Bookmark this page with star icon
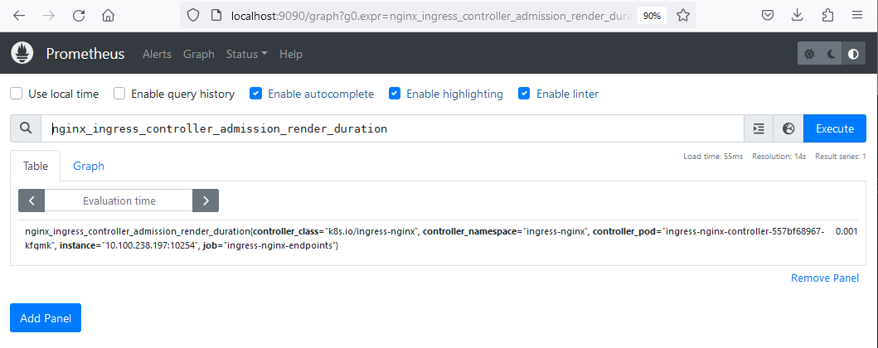The height and width of the screenshot is (348, 878). (682, 15)
